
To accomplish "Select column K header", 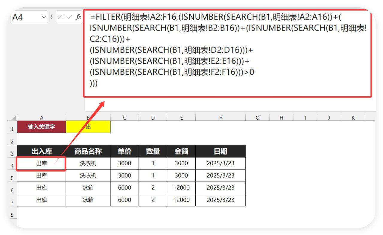I will pos(353,117).
